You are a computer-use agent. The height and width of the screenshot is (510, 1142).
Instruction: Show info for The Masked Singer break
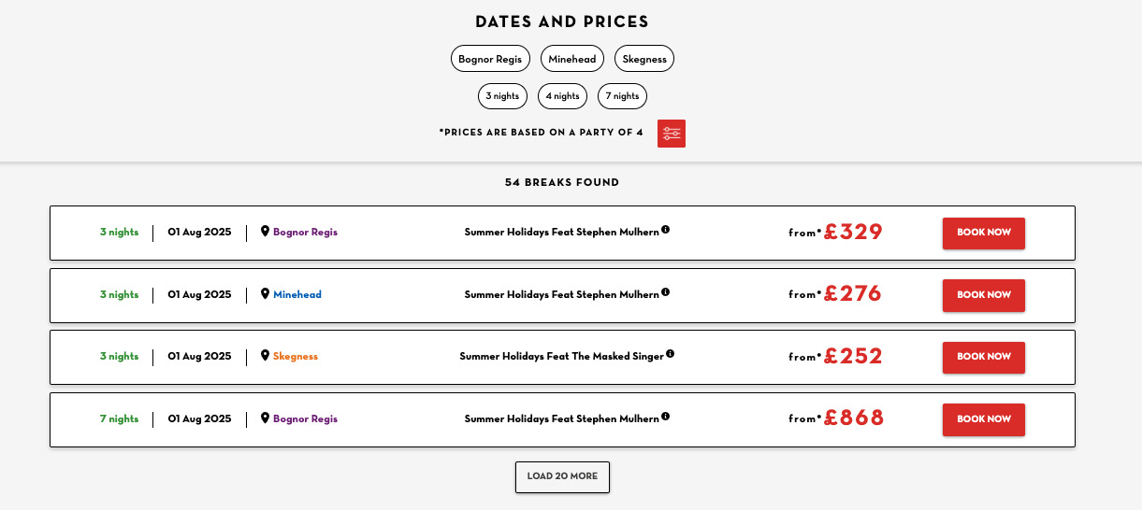670,354
